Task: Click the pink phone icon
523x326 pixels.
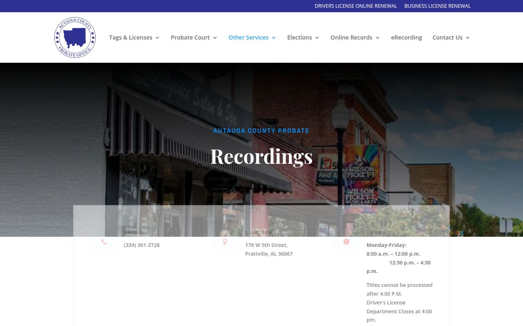Action: [104, 242]
